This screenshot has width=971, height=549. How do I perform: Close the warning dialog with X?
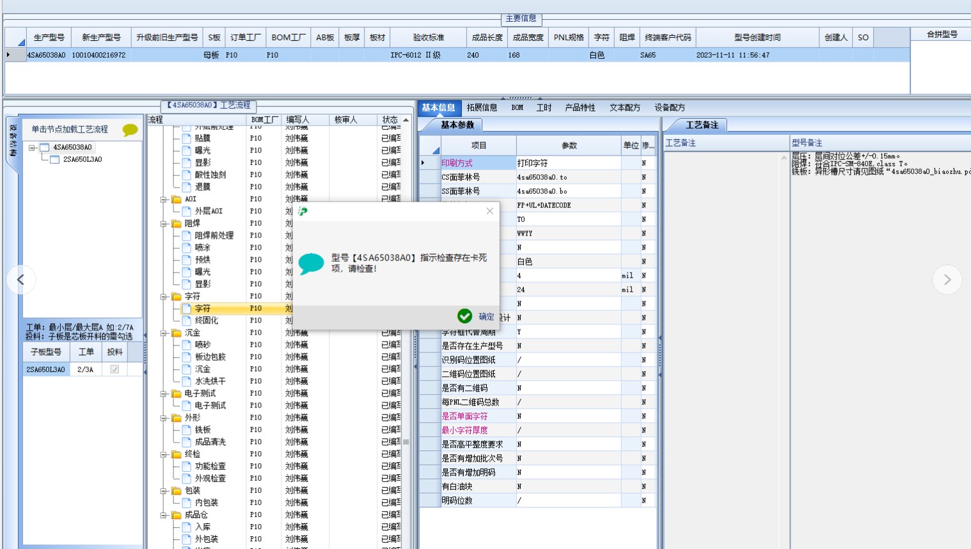pyautogui.click(x=490, y=211)
